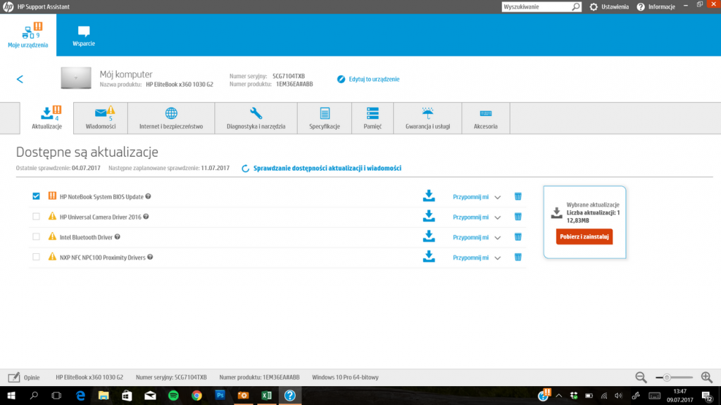This screenshot has width=721, height=405.
Task: Go back using the left arrow
Action: tap(20, 79)
